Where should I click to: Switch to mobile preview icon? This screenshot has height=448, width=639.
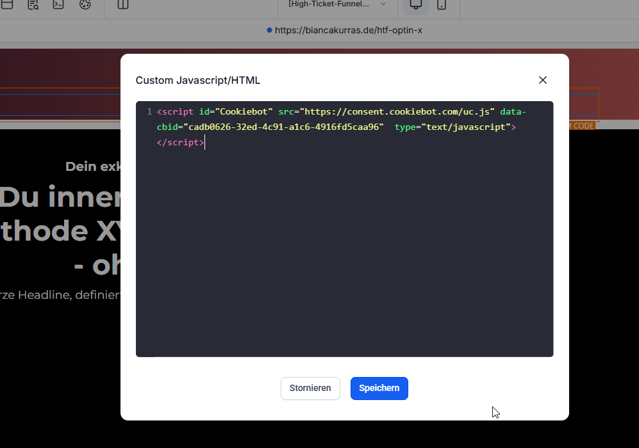[x=442, y=4]
